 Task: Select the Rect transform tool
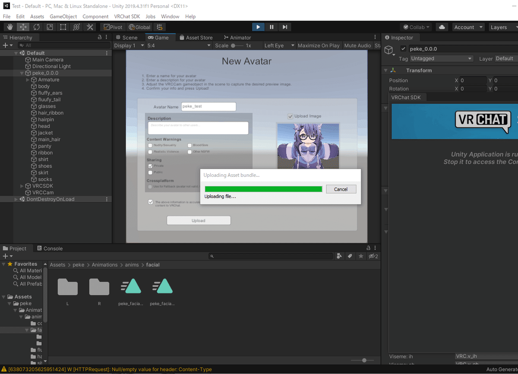pyautogui.click(x=63, y=27)
